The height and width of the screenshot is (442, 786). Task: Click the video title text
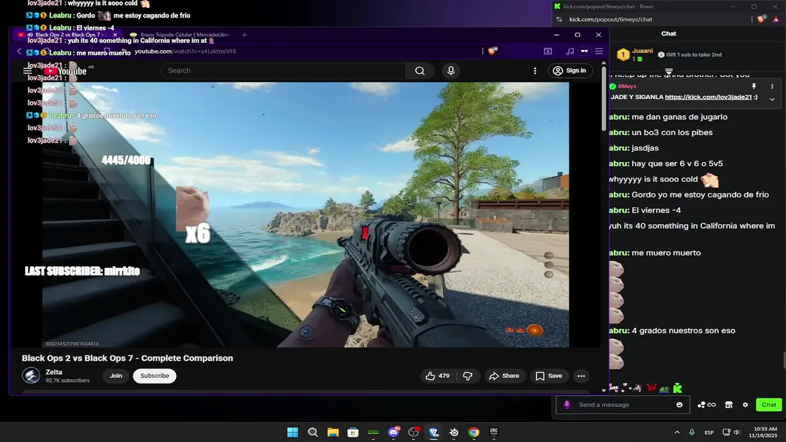tap(127, 358)
